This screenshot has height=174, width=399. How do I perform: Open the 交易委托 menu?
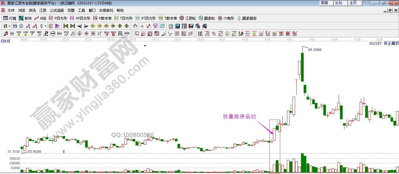click(x=106, y=10)
